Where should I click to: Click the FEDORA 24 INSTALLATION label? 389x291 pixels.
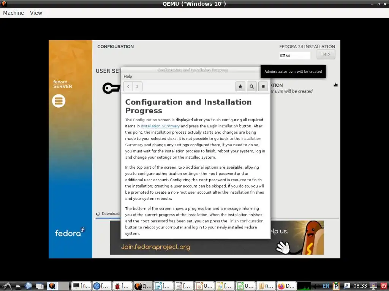tap(307, 47)
